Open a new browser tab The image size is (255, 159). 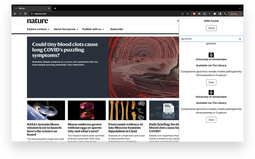pos(55,8)
